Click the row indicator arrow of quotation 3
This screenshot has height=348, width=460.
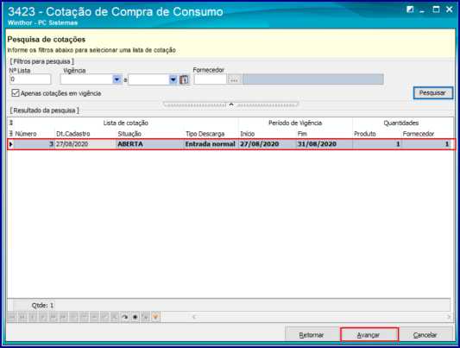11,144
